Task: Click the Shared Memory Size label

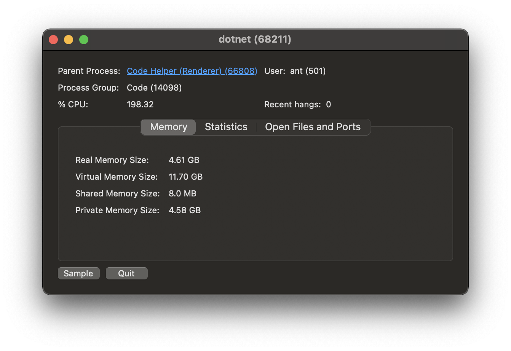Action: point(118,193)
